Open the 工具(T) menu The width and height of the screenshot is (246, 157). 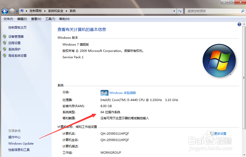(50, 19)
